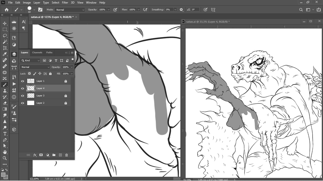Select the Brush tool in left toolbar
The width and height of the screenshot is (323, 181).
click(5, 84)
